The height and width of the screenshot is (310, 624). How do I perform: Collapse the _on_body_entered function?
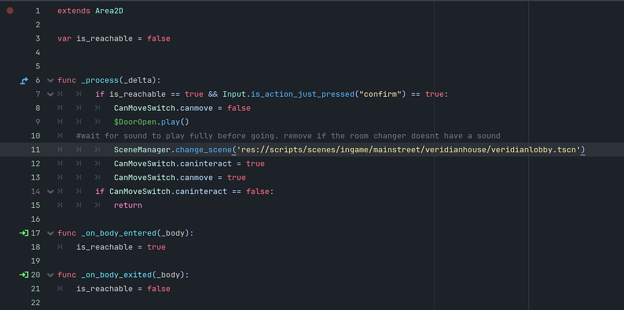coord(50,233)
